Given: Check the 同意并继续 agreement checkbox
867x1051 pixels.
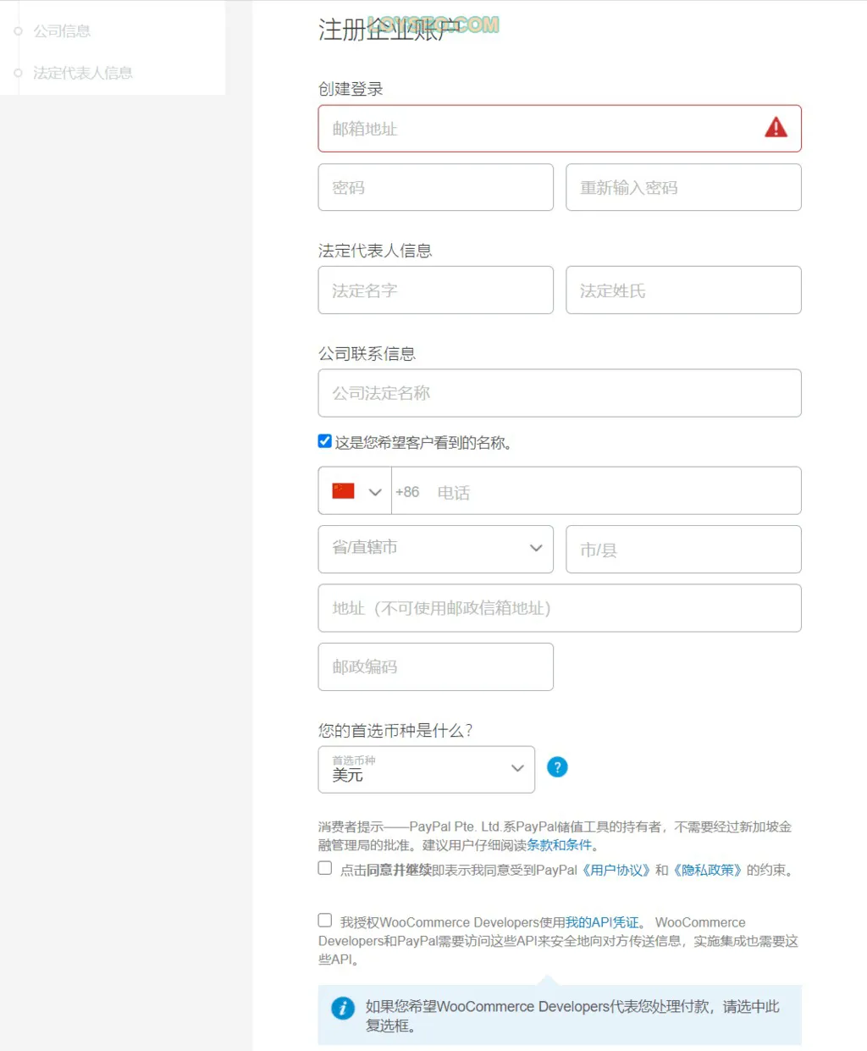Looking at the screenshot, I should pos(324,868).
